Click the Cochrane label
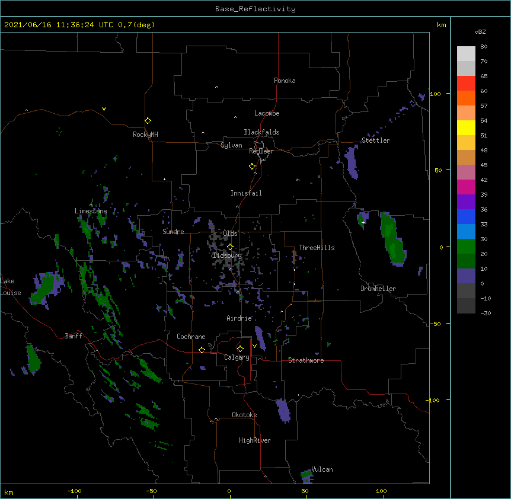The height and width of the screenshot is (499, 511). click(x=191, y=337)
